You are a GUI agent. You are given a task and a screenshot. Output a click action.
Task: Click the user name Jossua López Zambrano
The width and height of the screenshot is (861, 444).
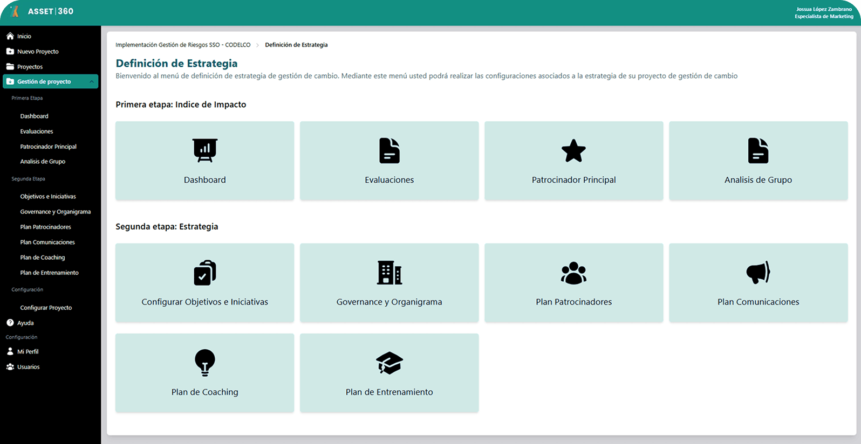pos(824,9)
